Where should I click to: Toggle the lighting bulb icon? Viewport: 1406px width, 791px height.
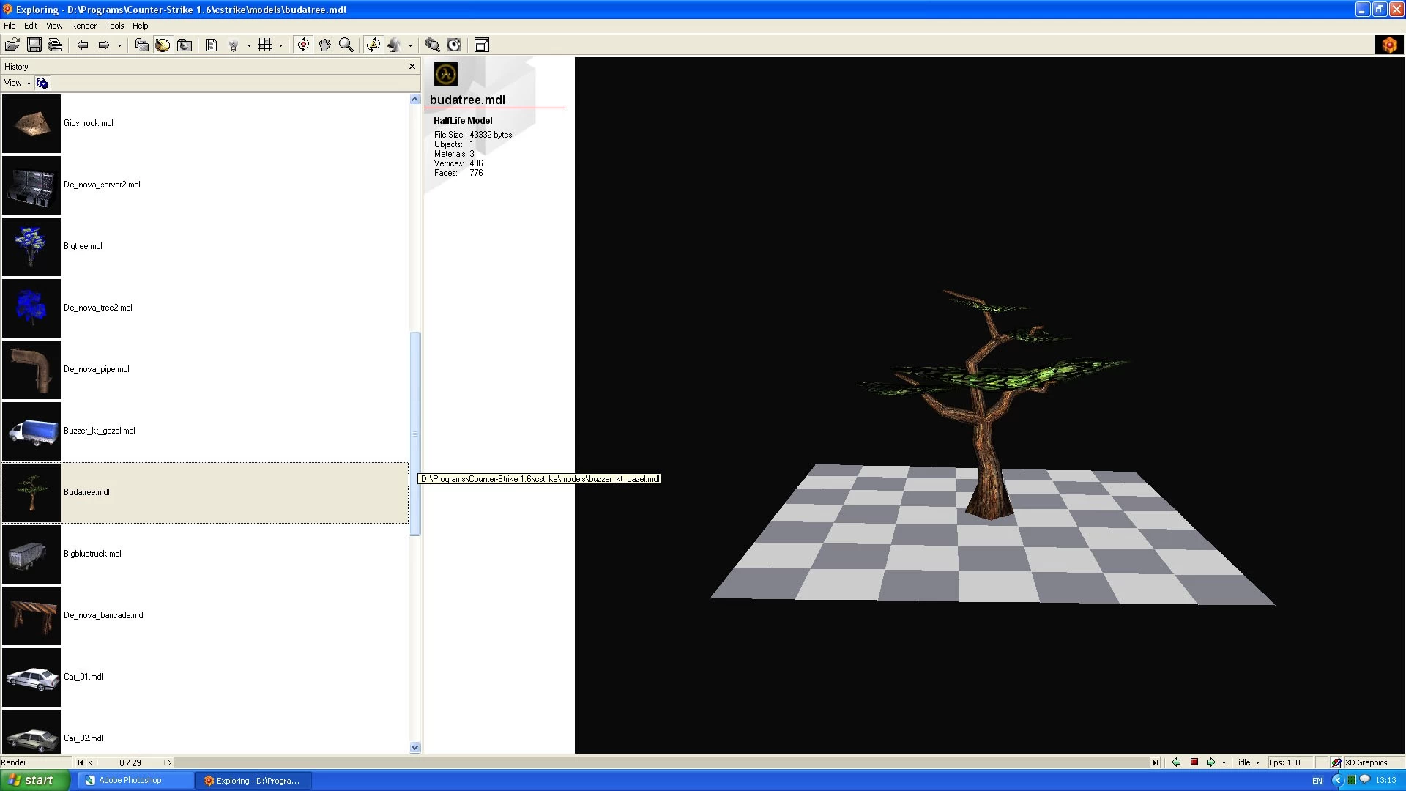(234, 45)
